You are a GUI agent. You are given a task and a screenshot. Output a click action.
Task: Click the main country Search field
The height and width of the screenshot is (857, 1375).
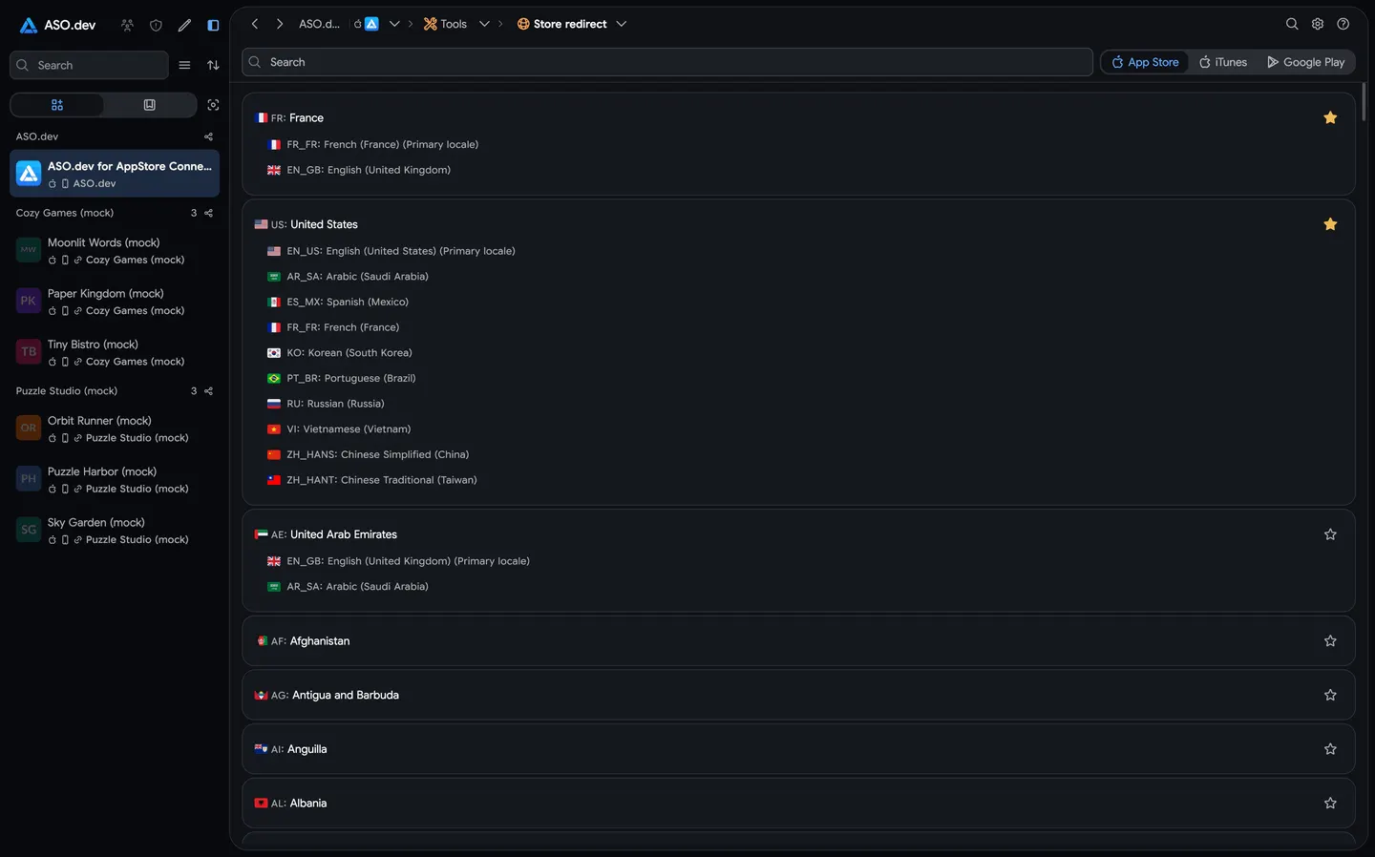(667, 62)
